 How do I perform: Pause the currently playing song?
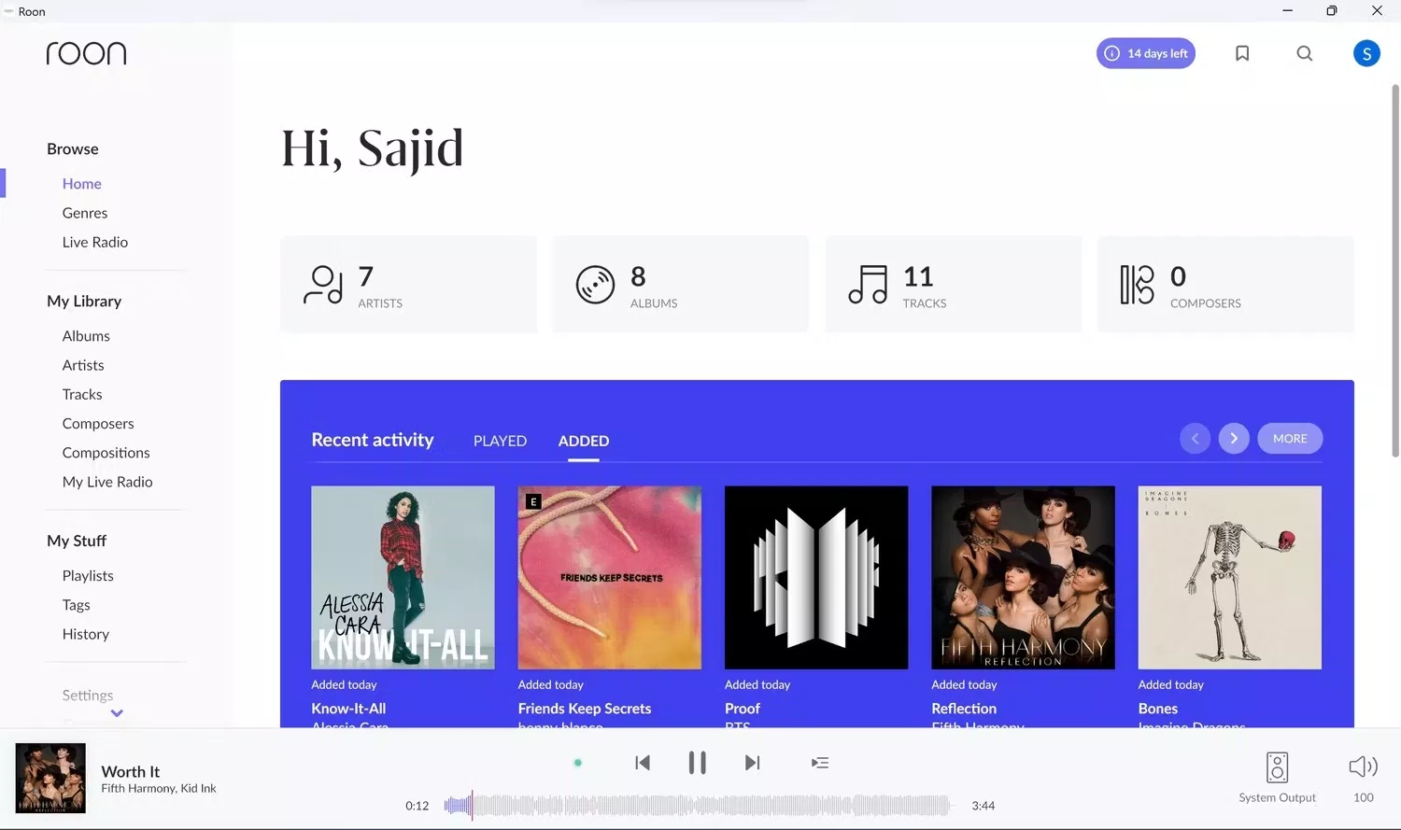697,763
